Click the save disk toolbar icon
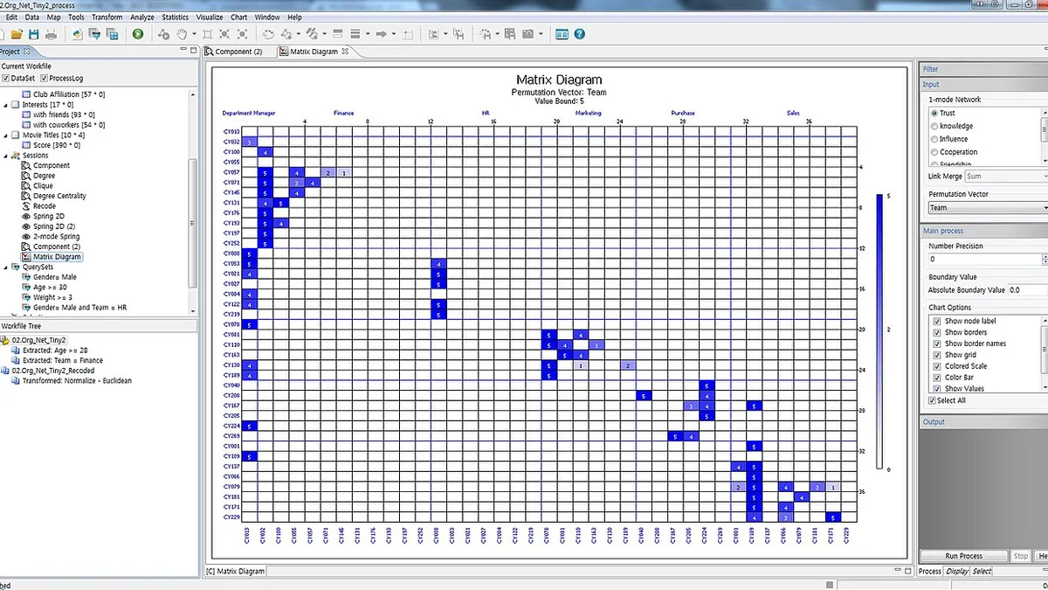 (x=33, y=34)
